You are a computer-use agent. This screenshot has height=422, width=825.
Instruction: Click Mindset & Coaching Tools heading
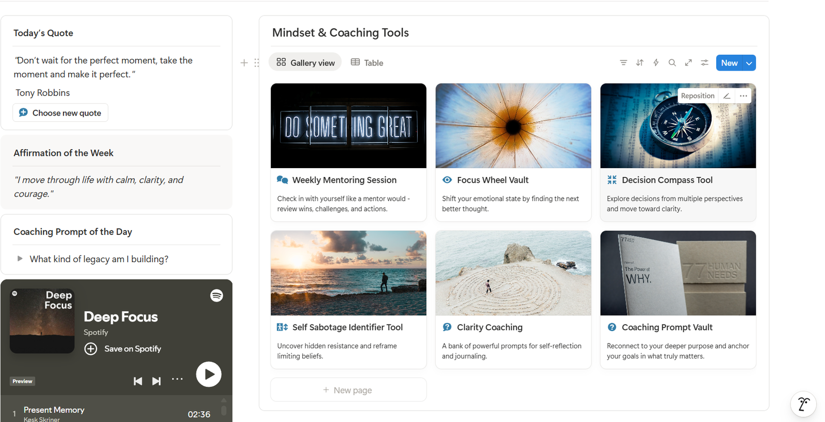(340, 33)
